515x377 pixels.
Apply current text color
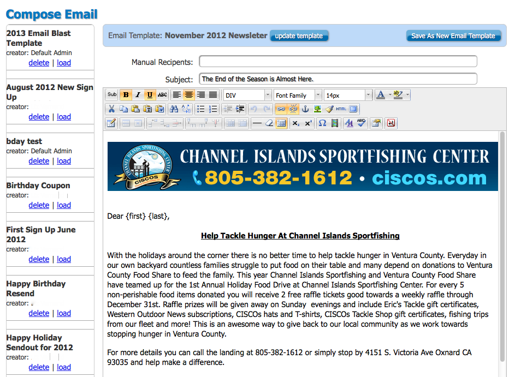click(381, 95)
